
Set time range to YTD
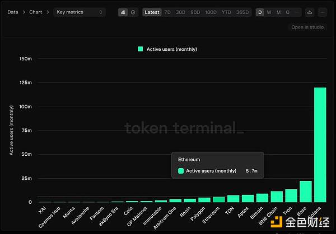226,12
